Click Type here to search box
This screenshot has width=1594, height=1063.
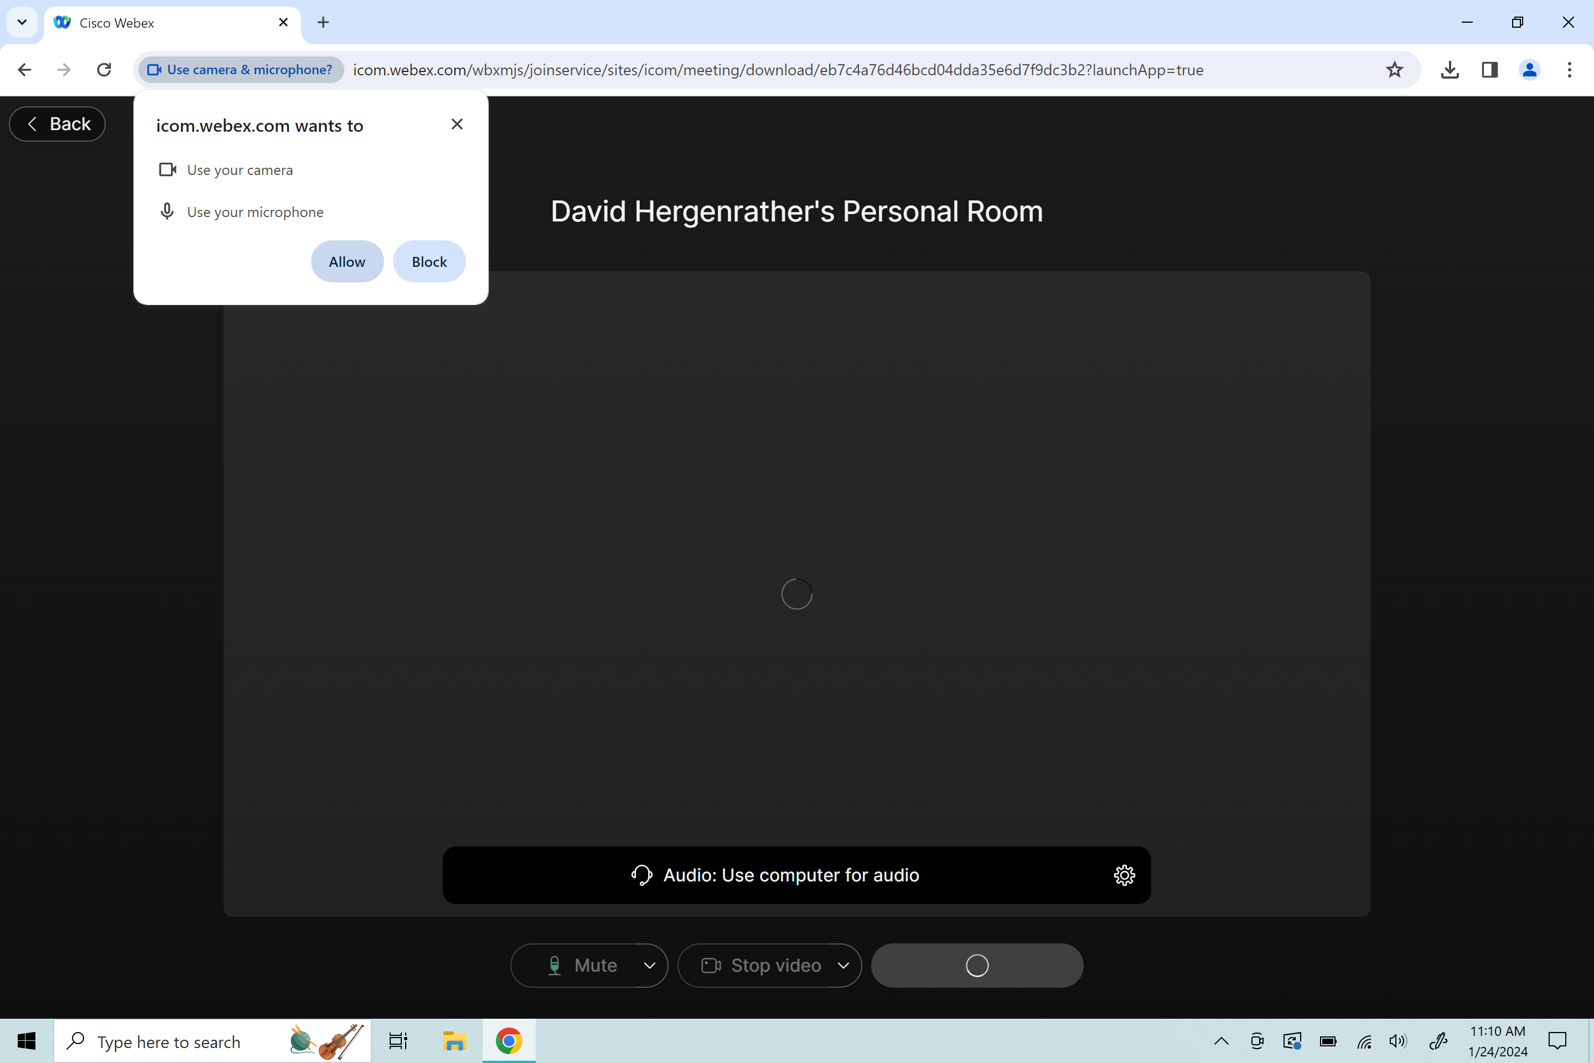213,1041
